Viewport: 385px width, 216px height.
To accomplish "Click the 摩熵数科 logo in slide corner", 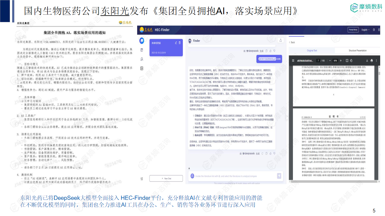I will coord(366,8).
